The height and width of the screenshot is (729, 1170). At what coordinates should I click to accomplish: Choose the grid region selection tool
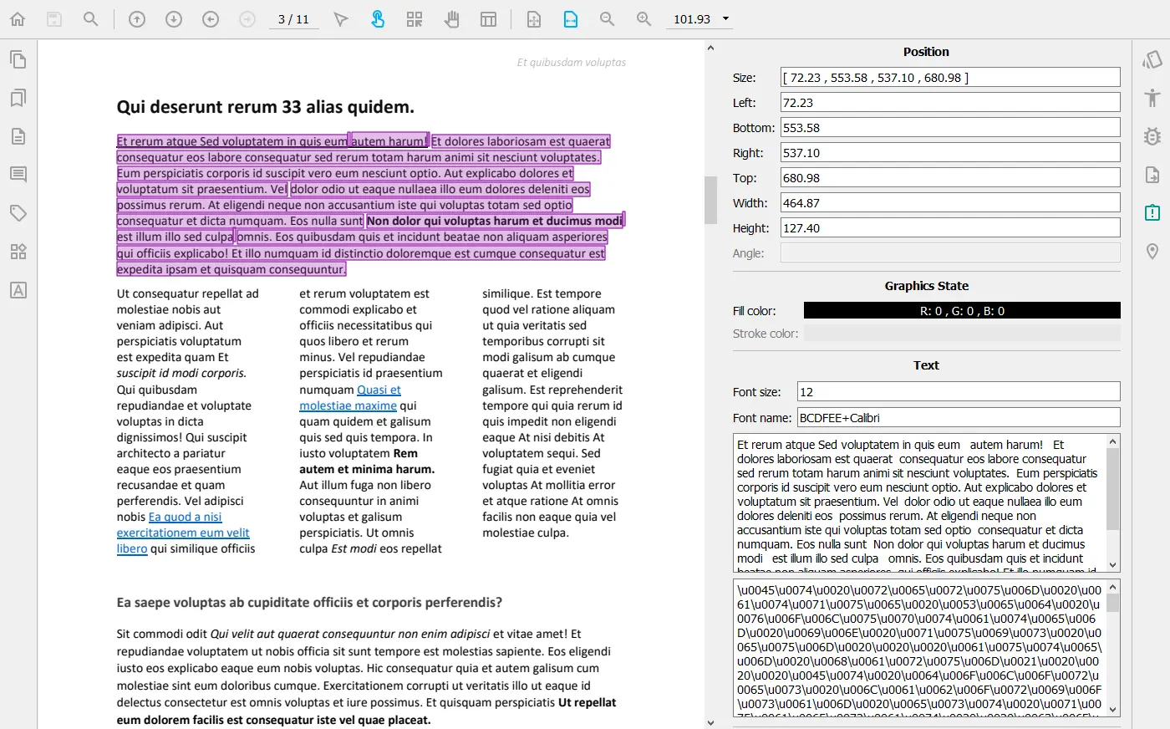[415, 19]
